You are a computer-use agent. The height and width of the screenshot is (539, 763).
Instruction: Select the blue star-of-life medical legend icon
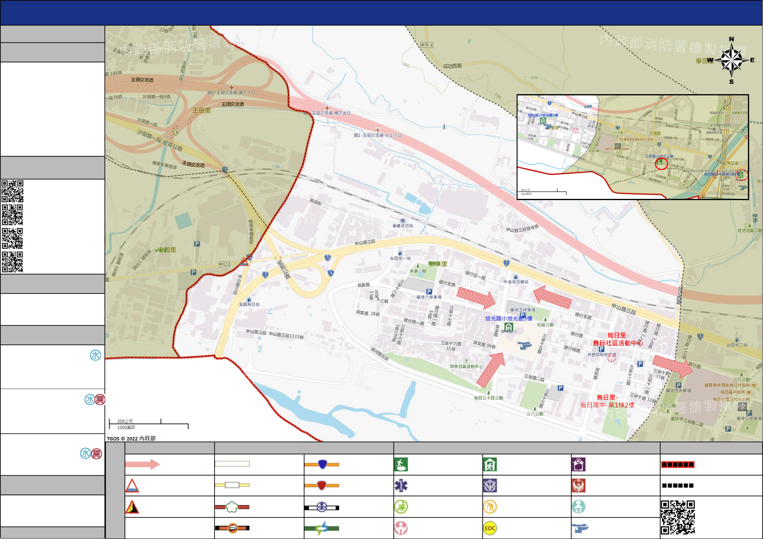pyautogui.click(x=401, y=486)
